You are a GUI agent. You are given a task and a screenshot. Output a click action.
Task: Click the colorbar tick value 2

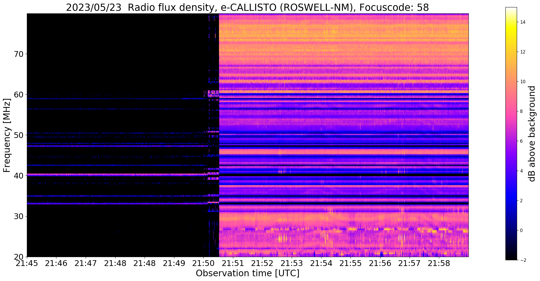521,201
